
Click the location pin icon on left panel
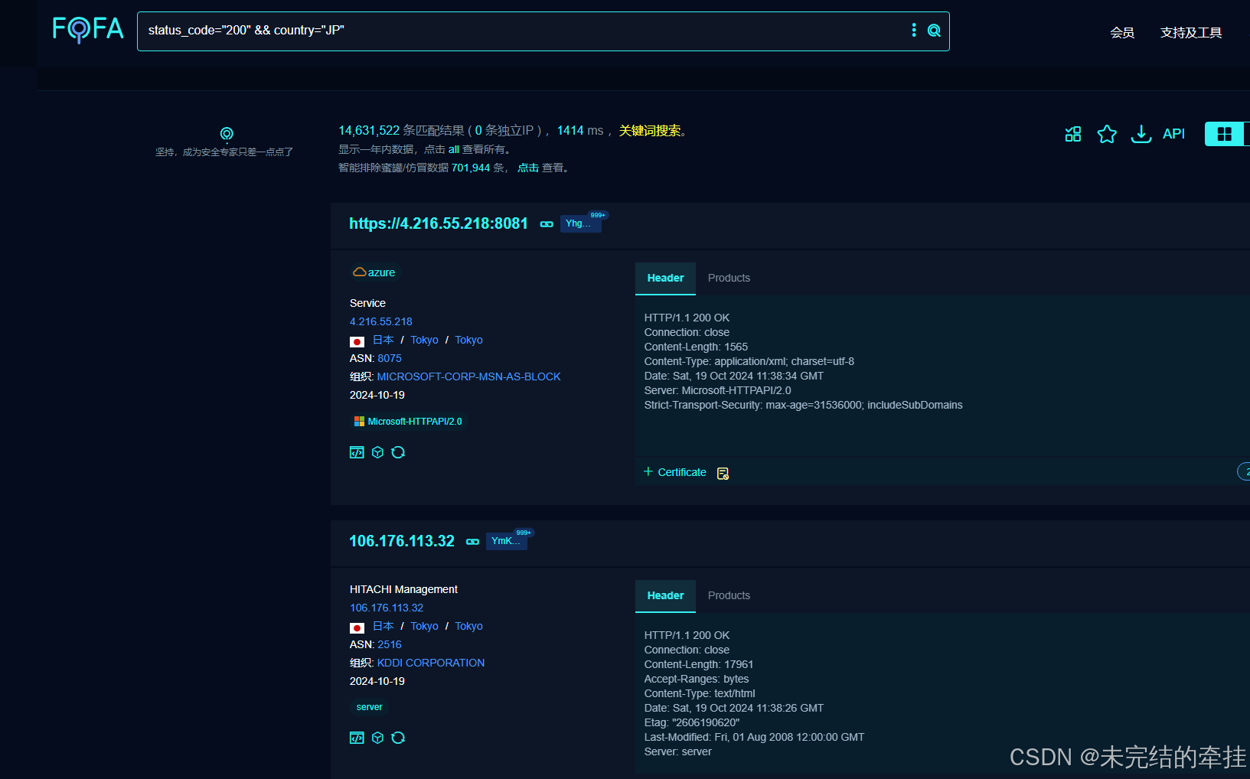tap(227, 135)
